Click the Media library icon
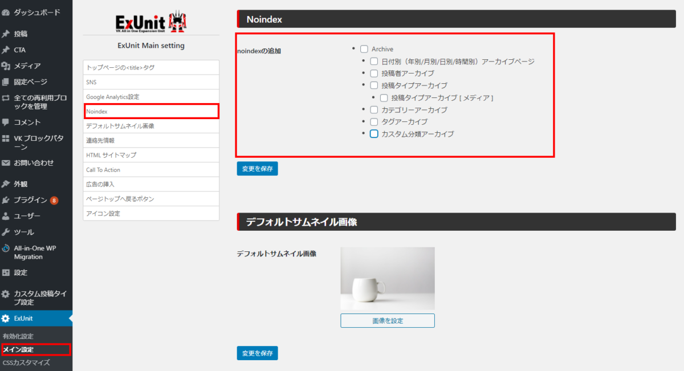 tap(6, 66)
